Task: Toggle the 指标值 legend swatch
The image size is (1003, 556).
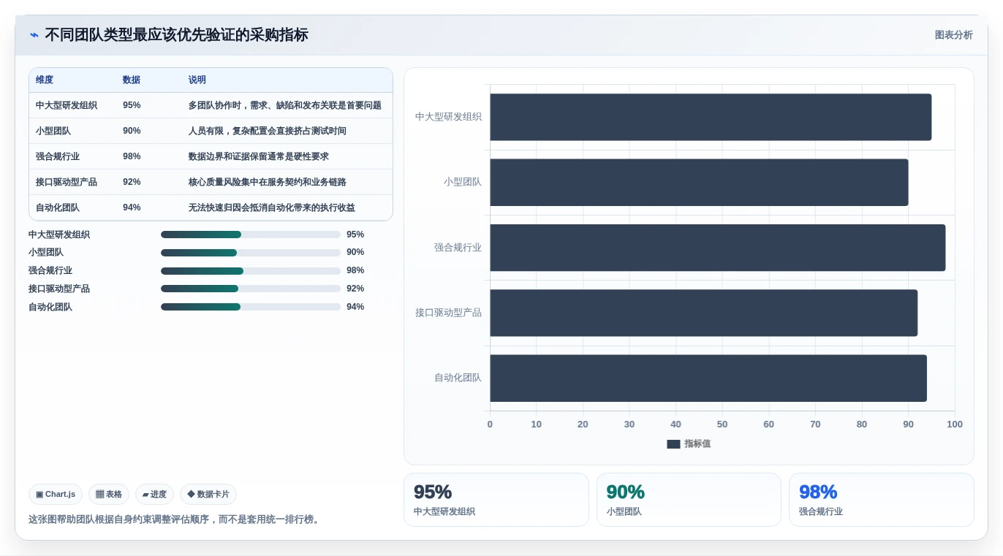Action: [673, 444]
